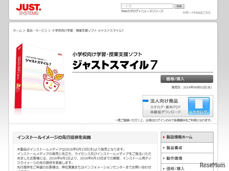229x171 pixels.
Task: Click the blue カタログ document icon
Action: [199, 106]
